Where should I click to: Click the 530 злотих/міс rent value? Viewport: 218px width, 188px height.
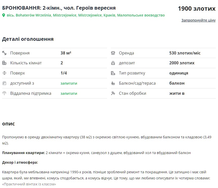pyautogui.click(x=185, y=53)
